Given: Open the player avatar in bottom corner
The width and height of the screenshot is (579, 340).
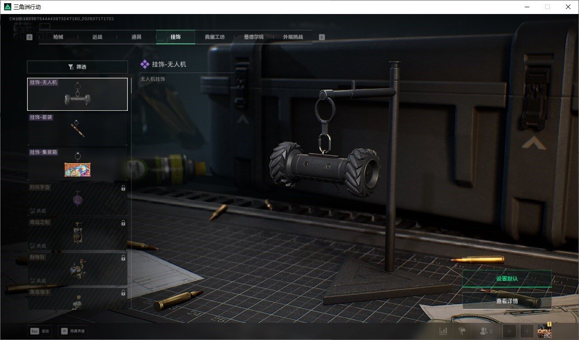Looking at the screenshot, I should pyautogui.click(x=545, y=331).
